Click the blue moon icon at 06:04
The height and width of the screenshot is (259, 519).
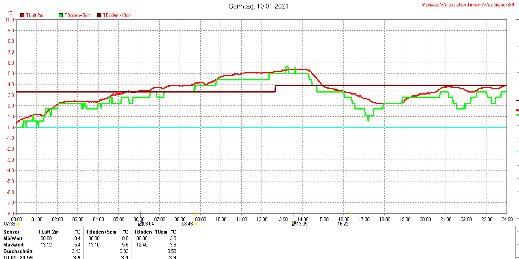(140, 223)
